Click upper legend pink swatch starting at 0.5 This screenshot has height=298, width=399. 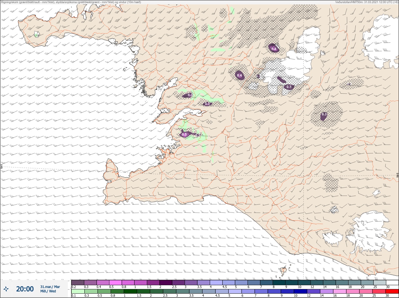pos(115,282)
